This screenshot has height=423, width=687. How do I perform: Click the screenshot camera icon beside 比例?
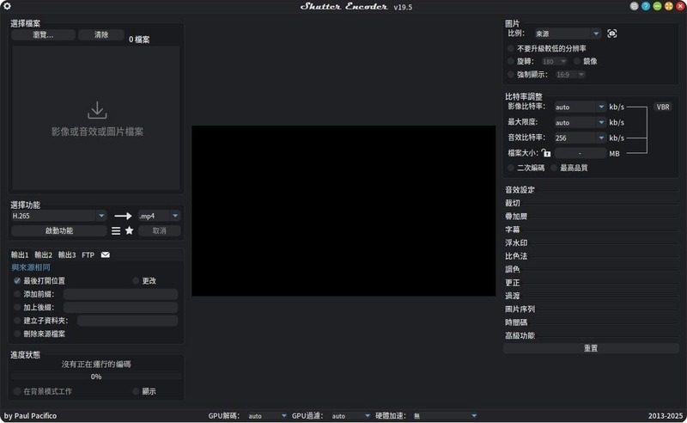pyautogui.click(x=612, y=34)
